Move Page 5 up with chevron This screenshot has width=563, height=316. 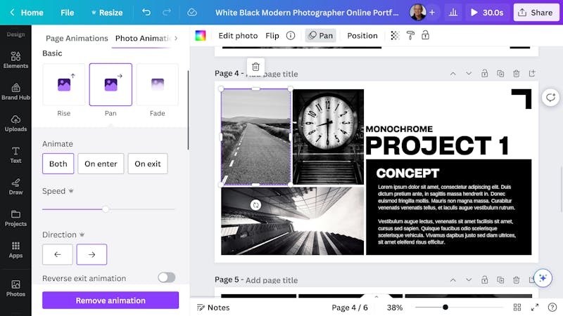453,280
